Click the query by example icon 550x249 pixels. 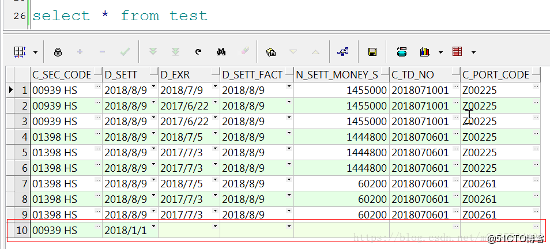pyautogui.click(x=271, y=52)
